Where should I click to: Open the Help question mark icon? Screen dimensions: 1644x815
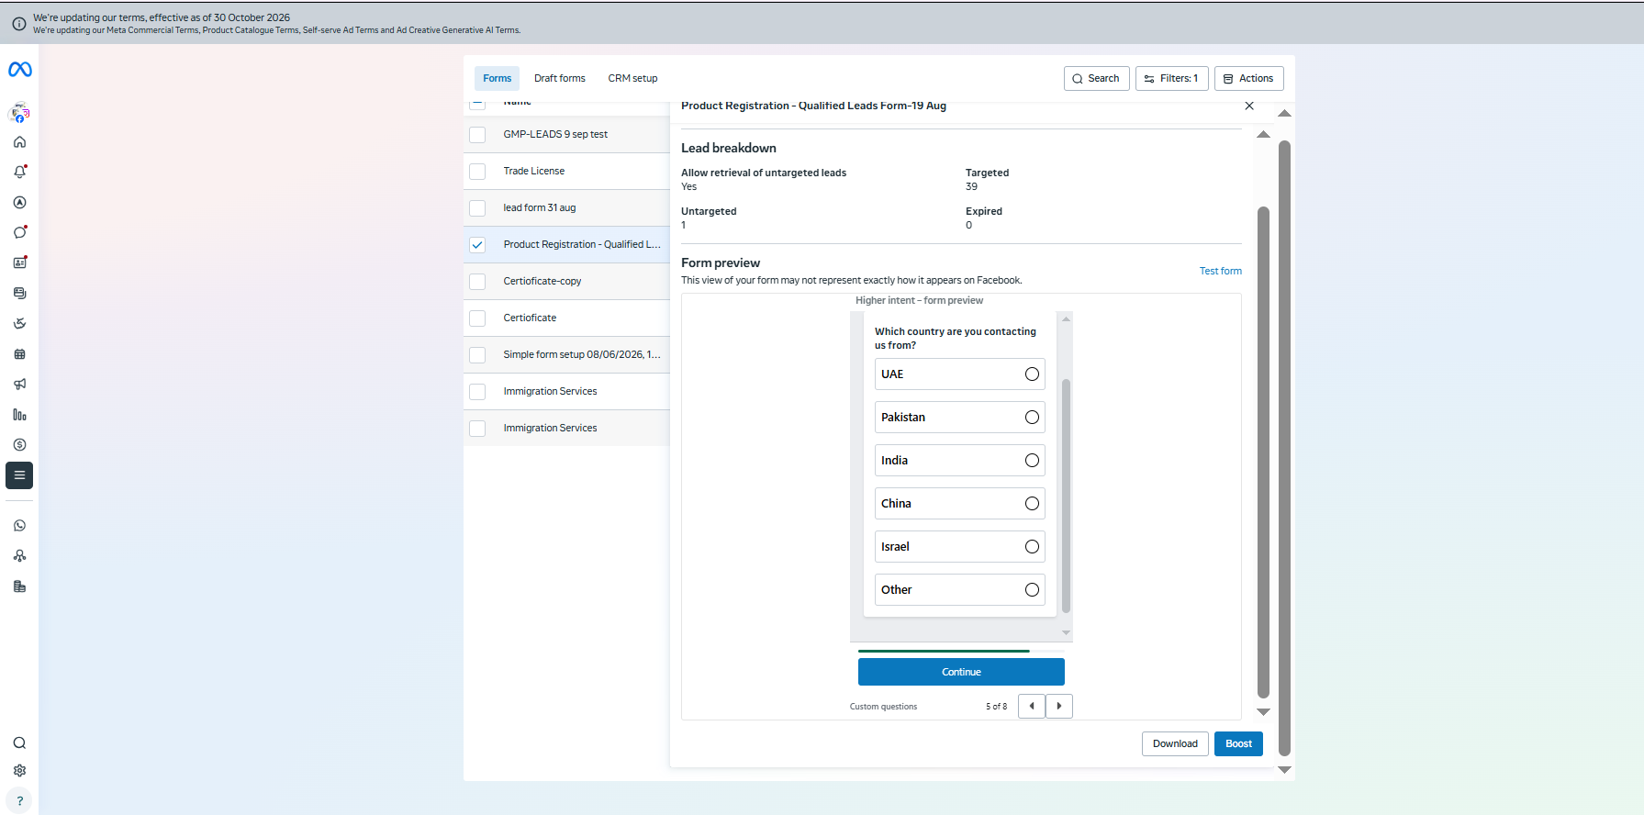[19, 801]
